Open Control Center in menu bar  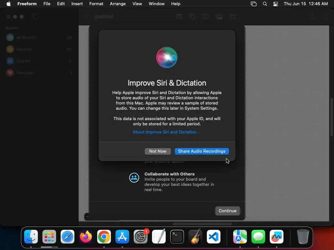(x=275, y=4)
